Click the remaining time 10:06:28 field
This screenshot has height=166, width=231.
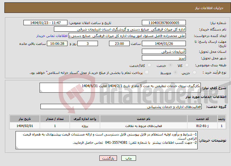(x=57, y=43)
